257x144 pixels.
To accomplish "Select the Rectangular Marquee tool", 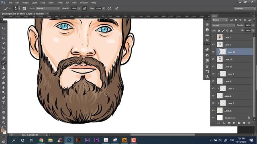I will coord(4,33).
